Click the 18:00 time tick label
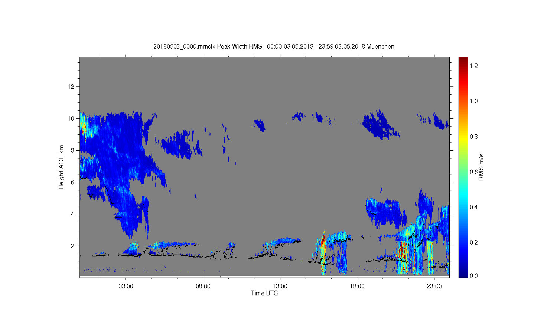Image resolution: width=557 pixels, height=334 pixels. click(357, 286)
